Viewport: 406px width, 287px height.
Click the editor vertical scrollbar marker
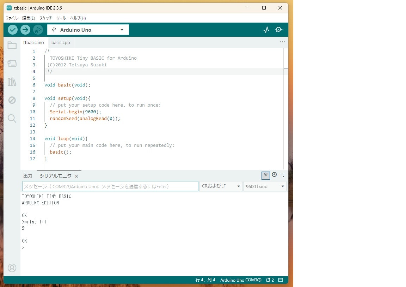click(x=286, y=68)
